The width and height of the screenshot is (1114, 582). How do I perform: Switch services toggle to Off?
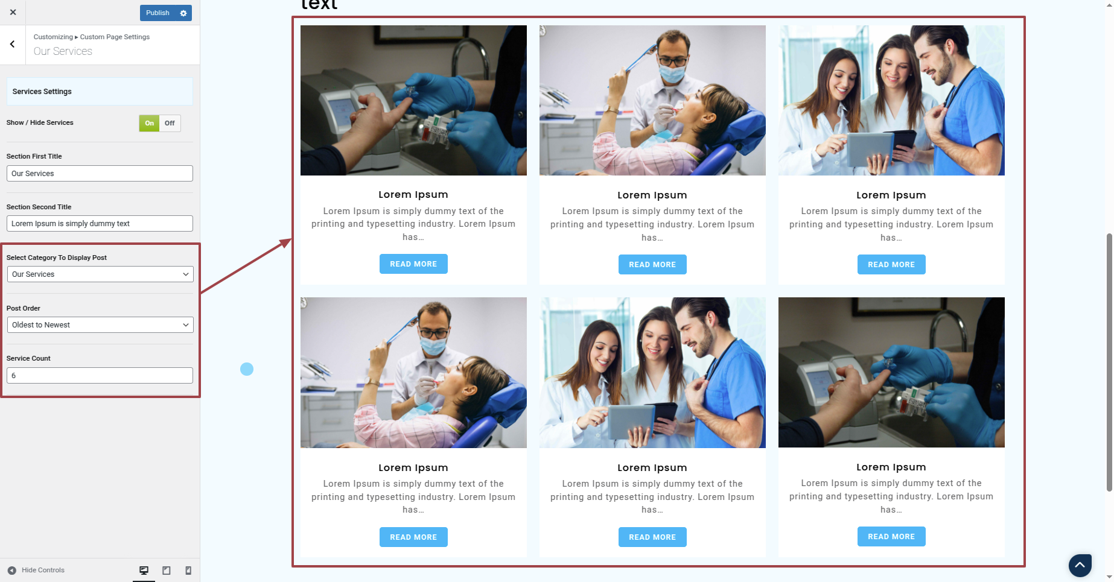pyautogui.click(x=170, y=123)
